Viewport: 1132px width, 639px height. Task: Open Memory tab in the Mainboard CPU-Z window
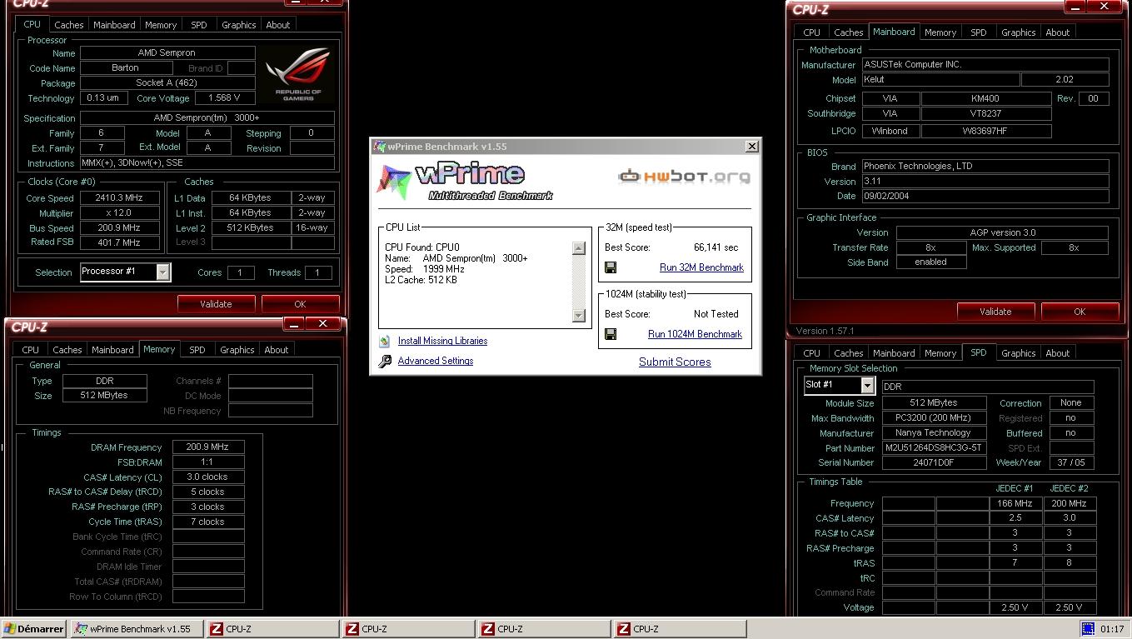940,32
